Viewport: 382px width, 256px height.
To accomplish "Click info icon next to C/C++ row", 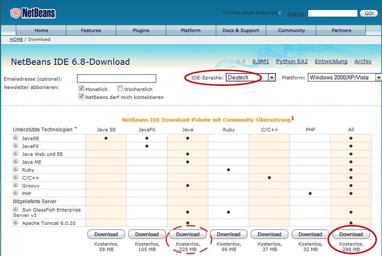I will click(15, 177).
